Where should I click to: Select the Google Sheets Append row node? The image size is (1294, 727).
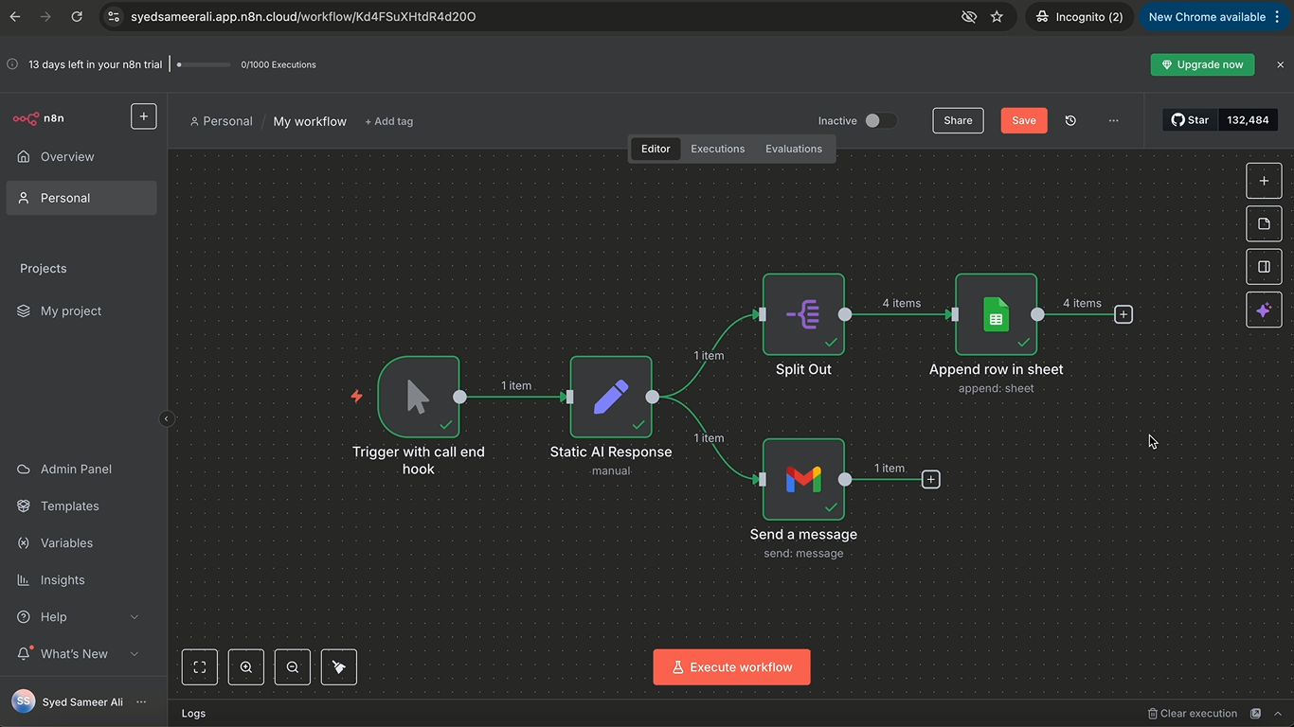point(996,314)
